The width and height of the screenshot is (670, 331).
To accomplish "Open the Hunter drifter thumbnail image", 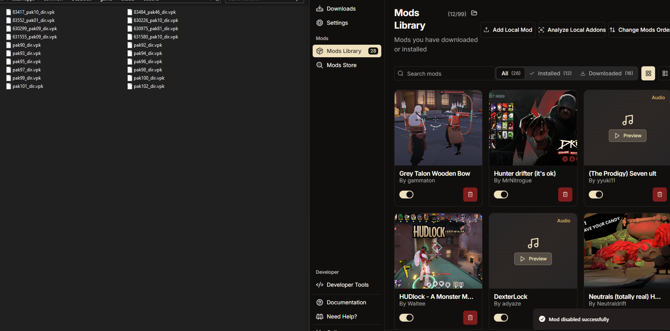I will 533,128.
